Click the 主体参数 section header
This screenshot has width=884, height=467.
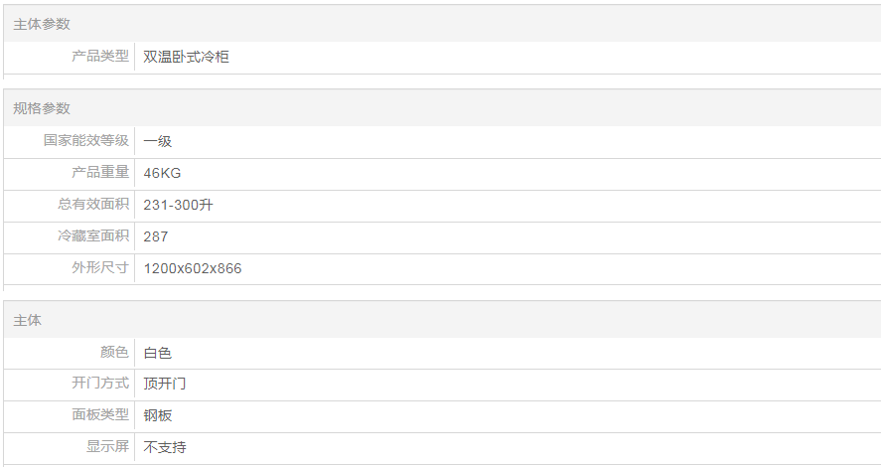coord(42,24)
